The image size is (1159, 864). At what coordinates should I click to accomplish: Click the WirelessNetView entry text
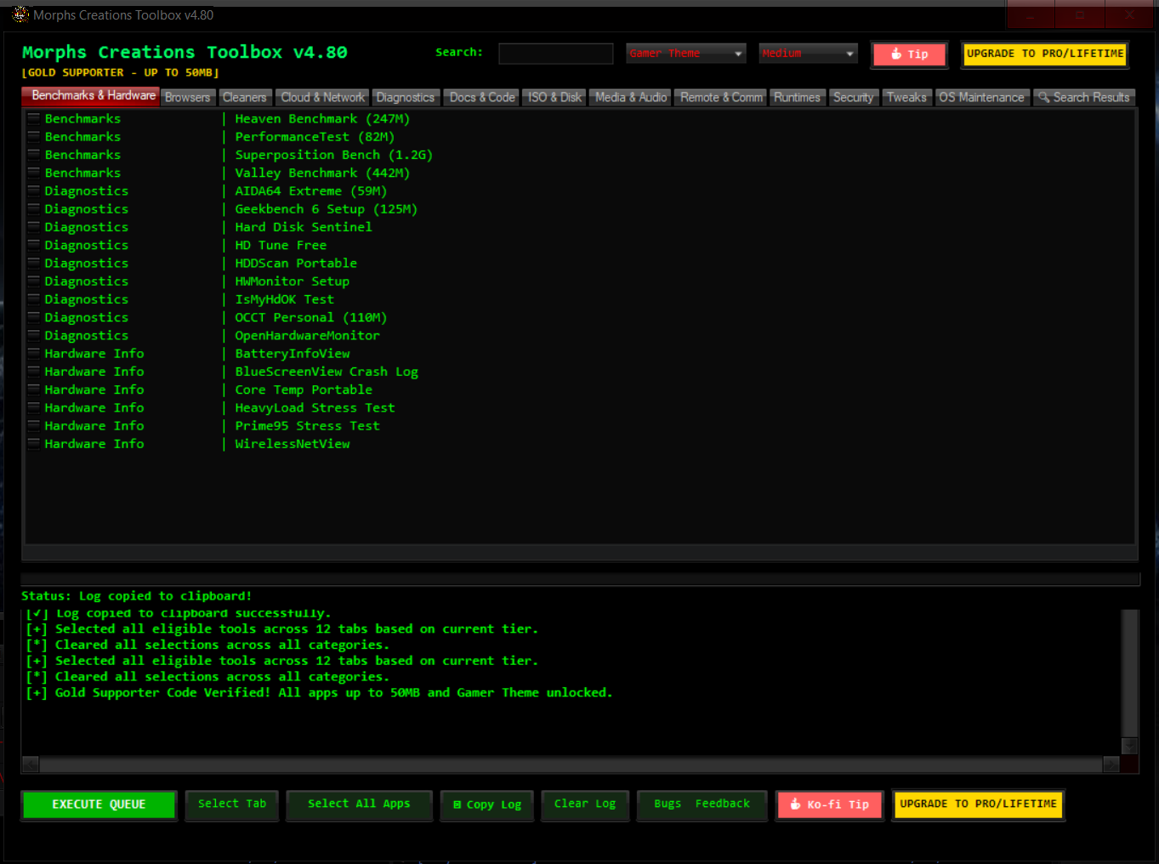click(293, 444)
